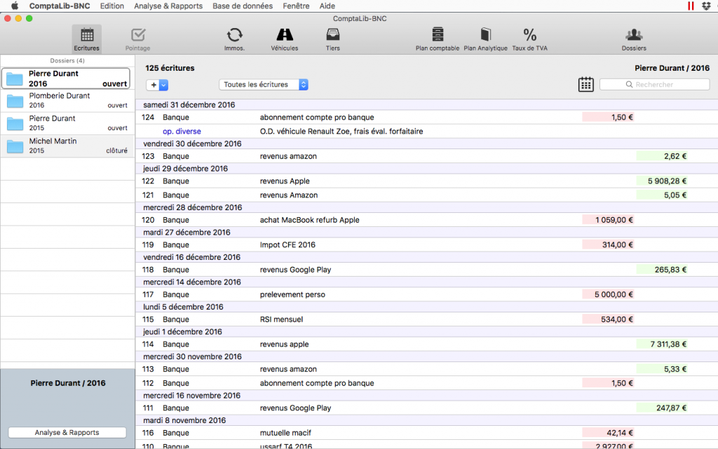Open the Edition menu
718x449 pixels.
point(112,6)
